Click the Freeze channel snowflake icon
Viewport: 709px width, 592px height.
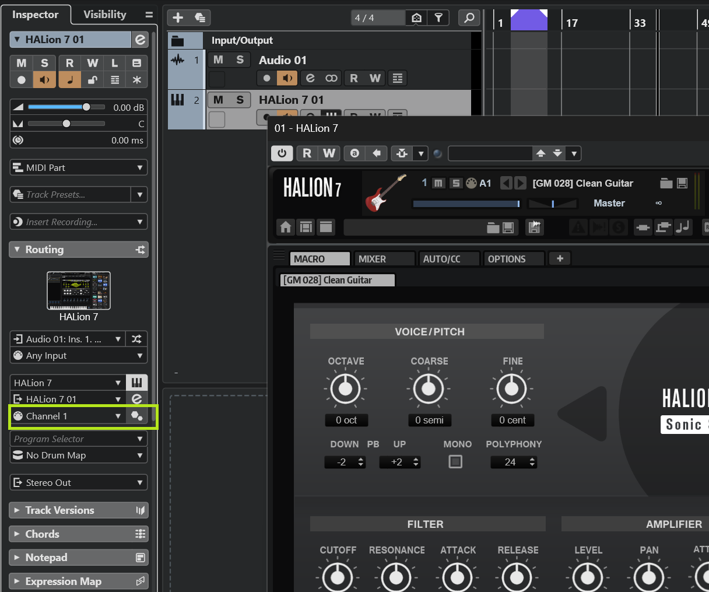click(137, 80)
